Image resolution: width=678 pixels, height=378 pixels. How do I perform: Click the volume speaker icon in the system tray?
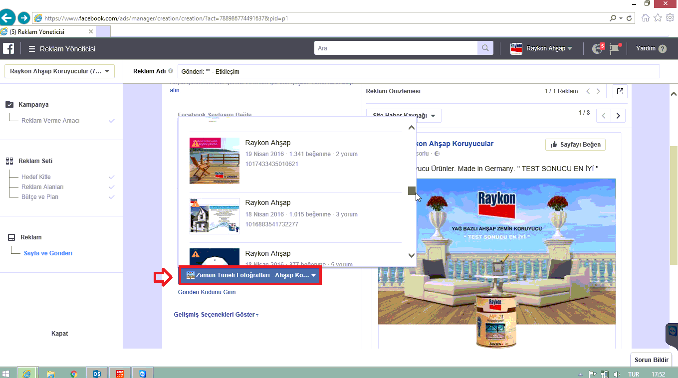point(617,374)
